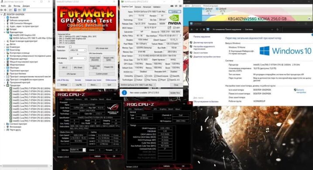Click Update Now in GPU-Z notification
This screenshot has height=170, width=313.
175,93
